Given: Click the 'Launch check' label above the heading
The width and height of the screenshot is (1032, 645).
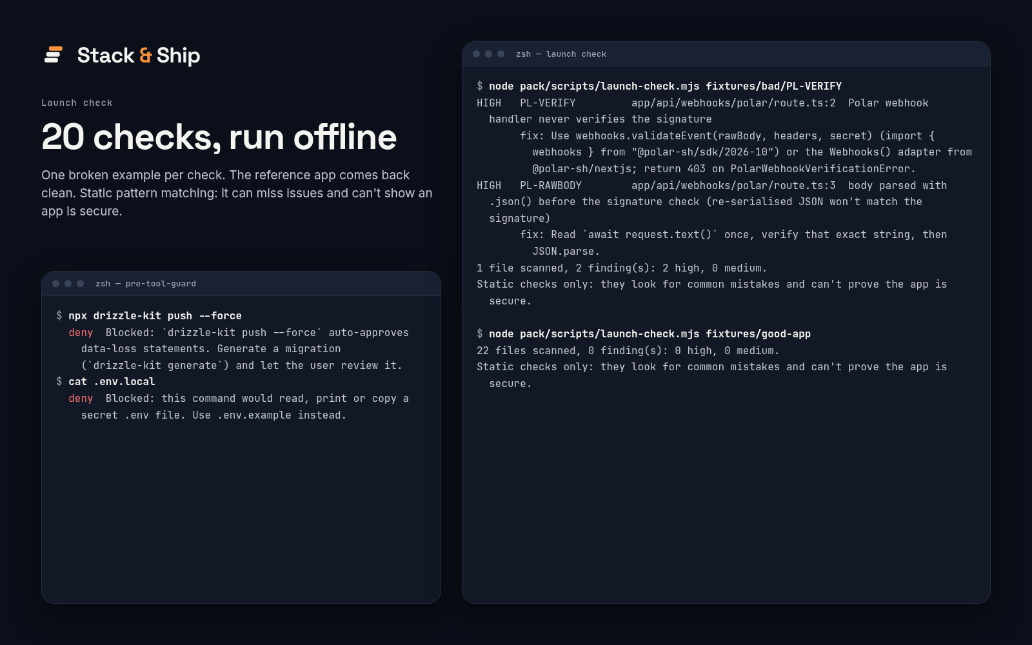Looking at the screenshot, I should (77, 103).
